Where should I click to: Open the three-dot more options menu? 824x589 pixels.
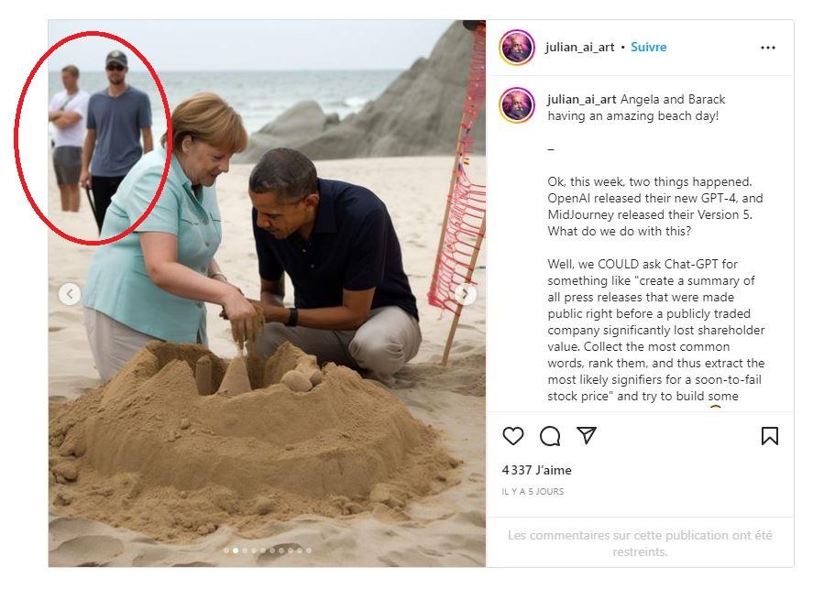(x=768, y=48)
